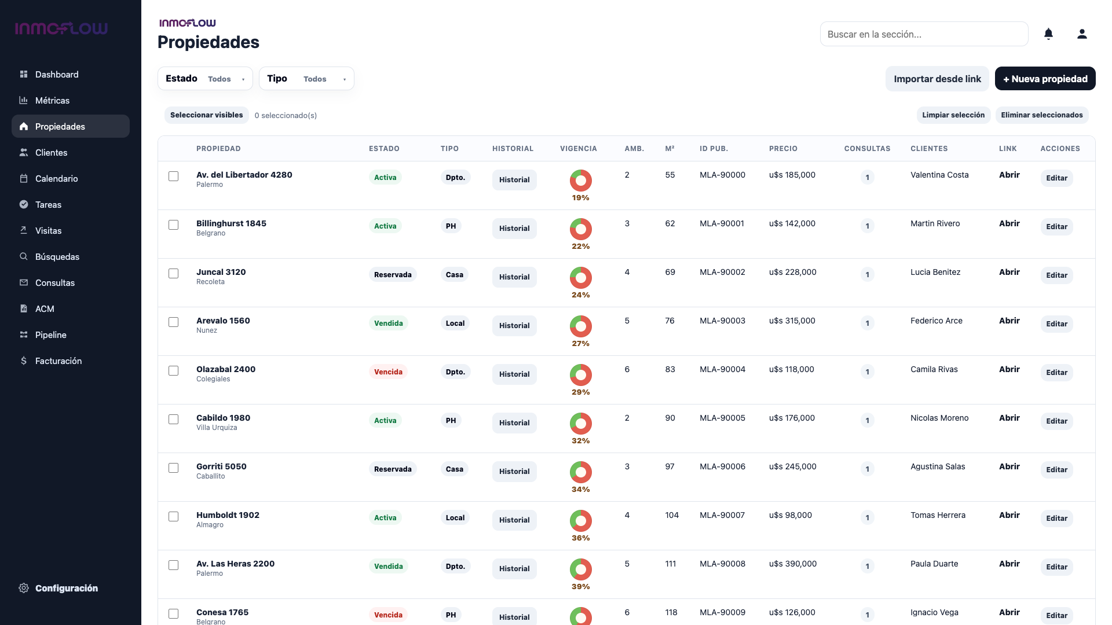1112x625 pixels.
Task: Select checkbox for Billinghurst 1845
Action: (x=173, y=225)
